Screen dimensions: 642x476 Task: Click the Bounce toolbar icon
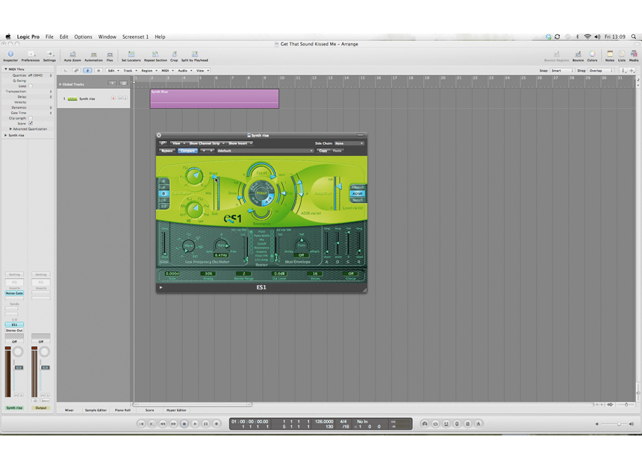[578, 56]
